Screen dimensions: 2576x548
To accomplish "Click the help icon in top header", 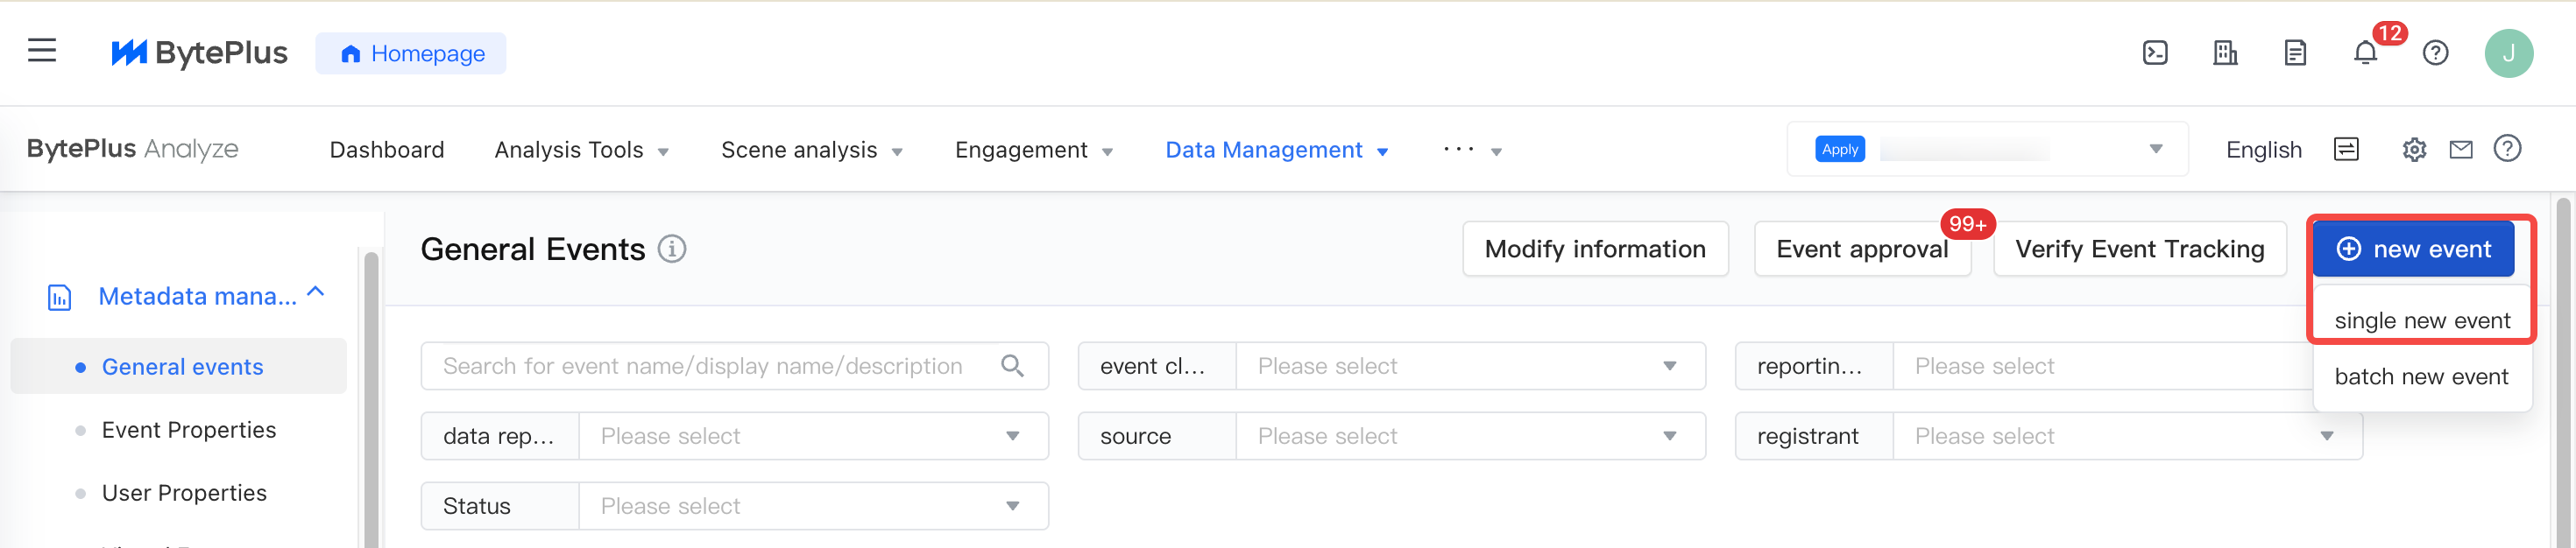I will click(2435, 53).
